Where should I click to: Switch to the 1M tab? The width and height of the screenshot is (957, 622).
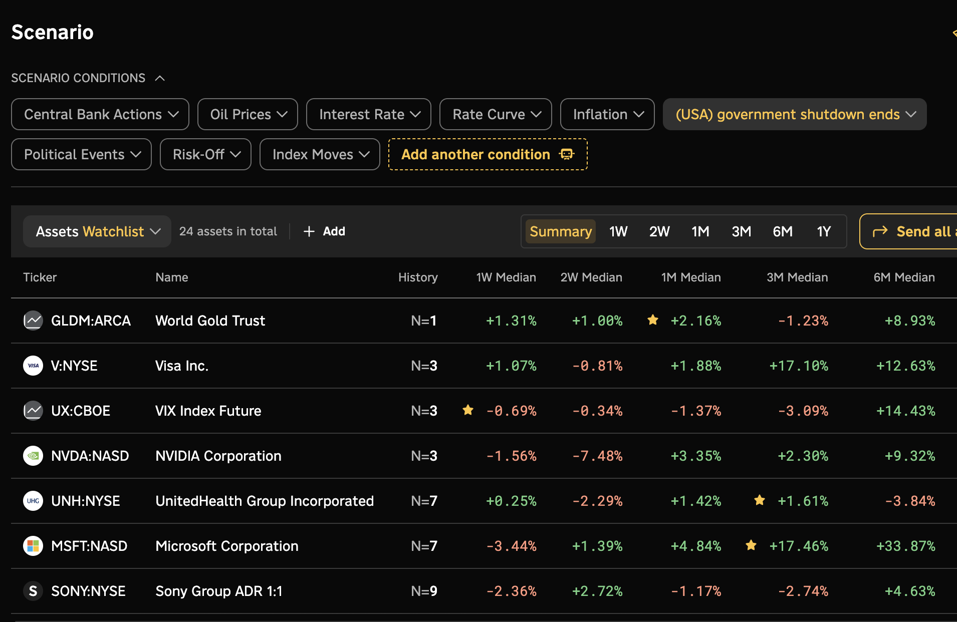[x=700, y=231]
